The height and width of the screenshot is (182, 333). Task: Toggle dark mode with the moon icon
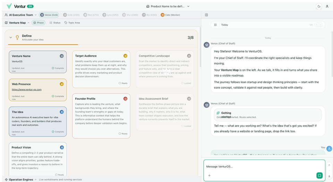point(319,6)
